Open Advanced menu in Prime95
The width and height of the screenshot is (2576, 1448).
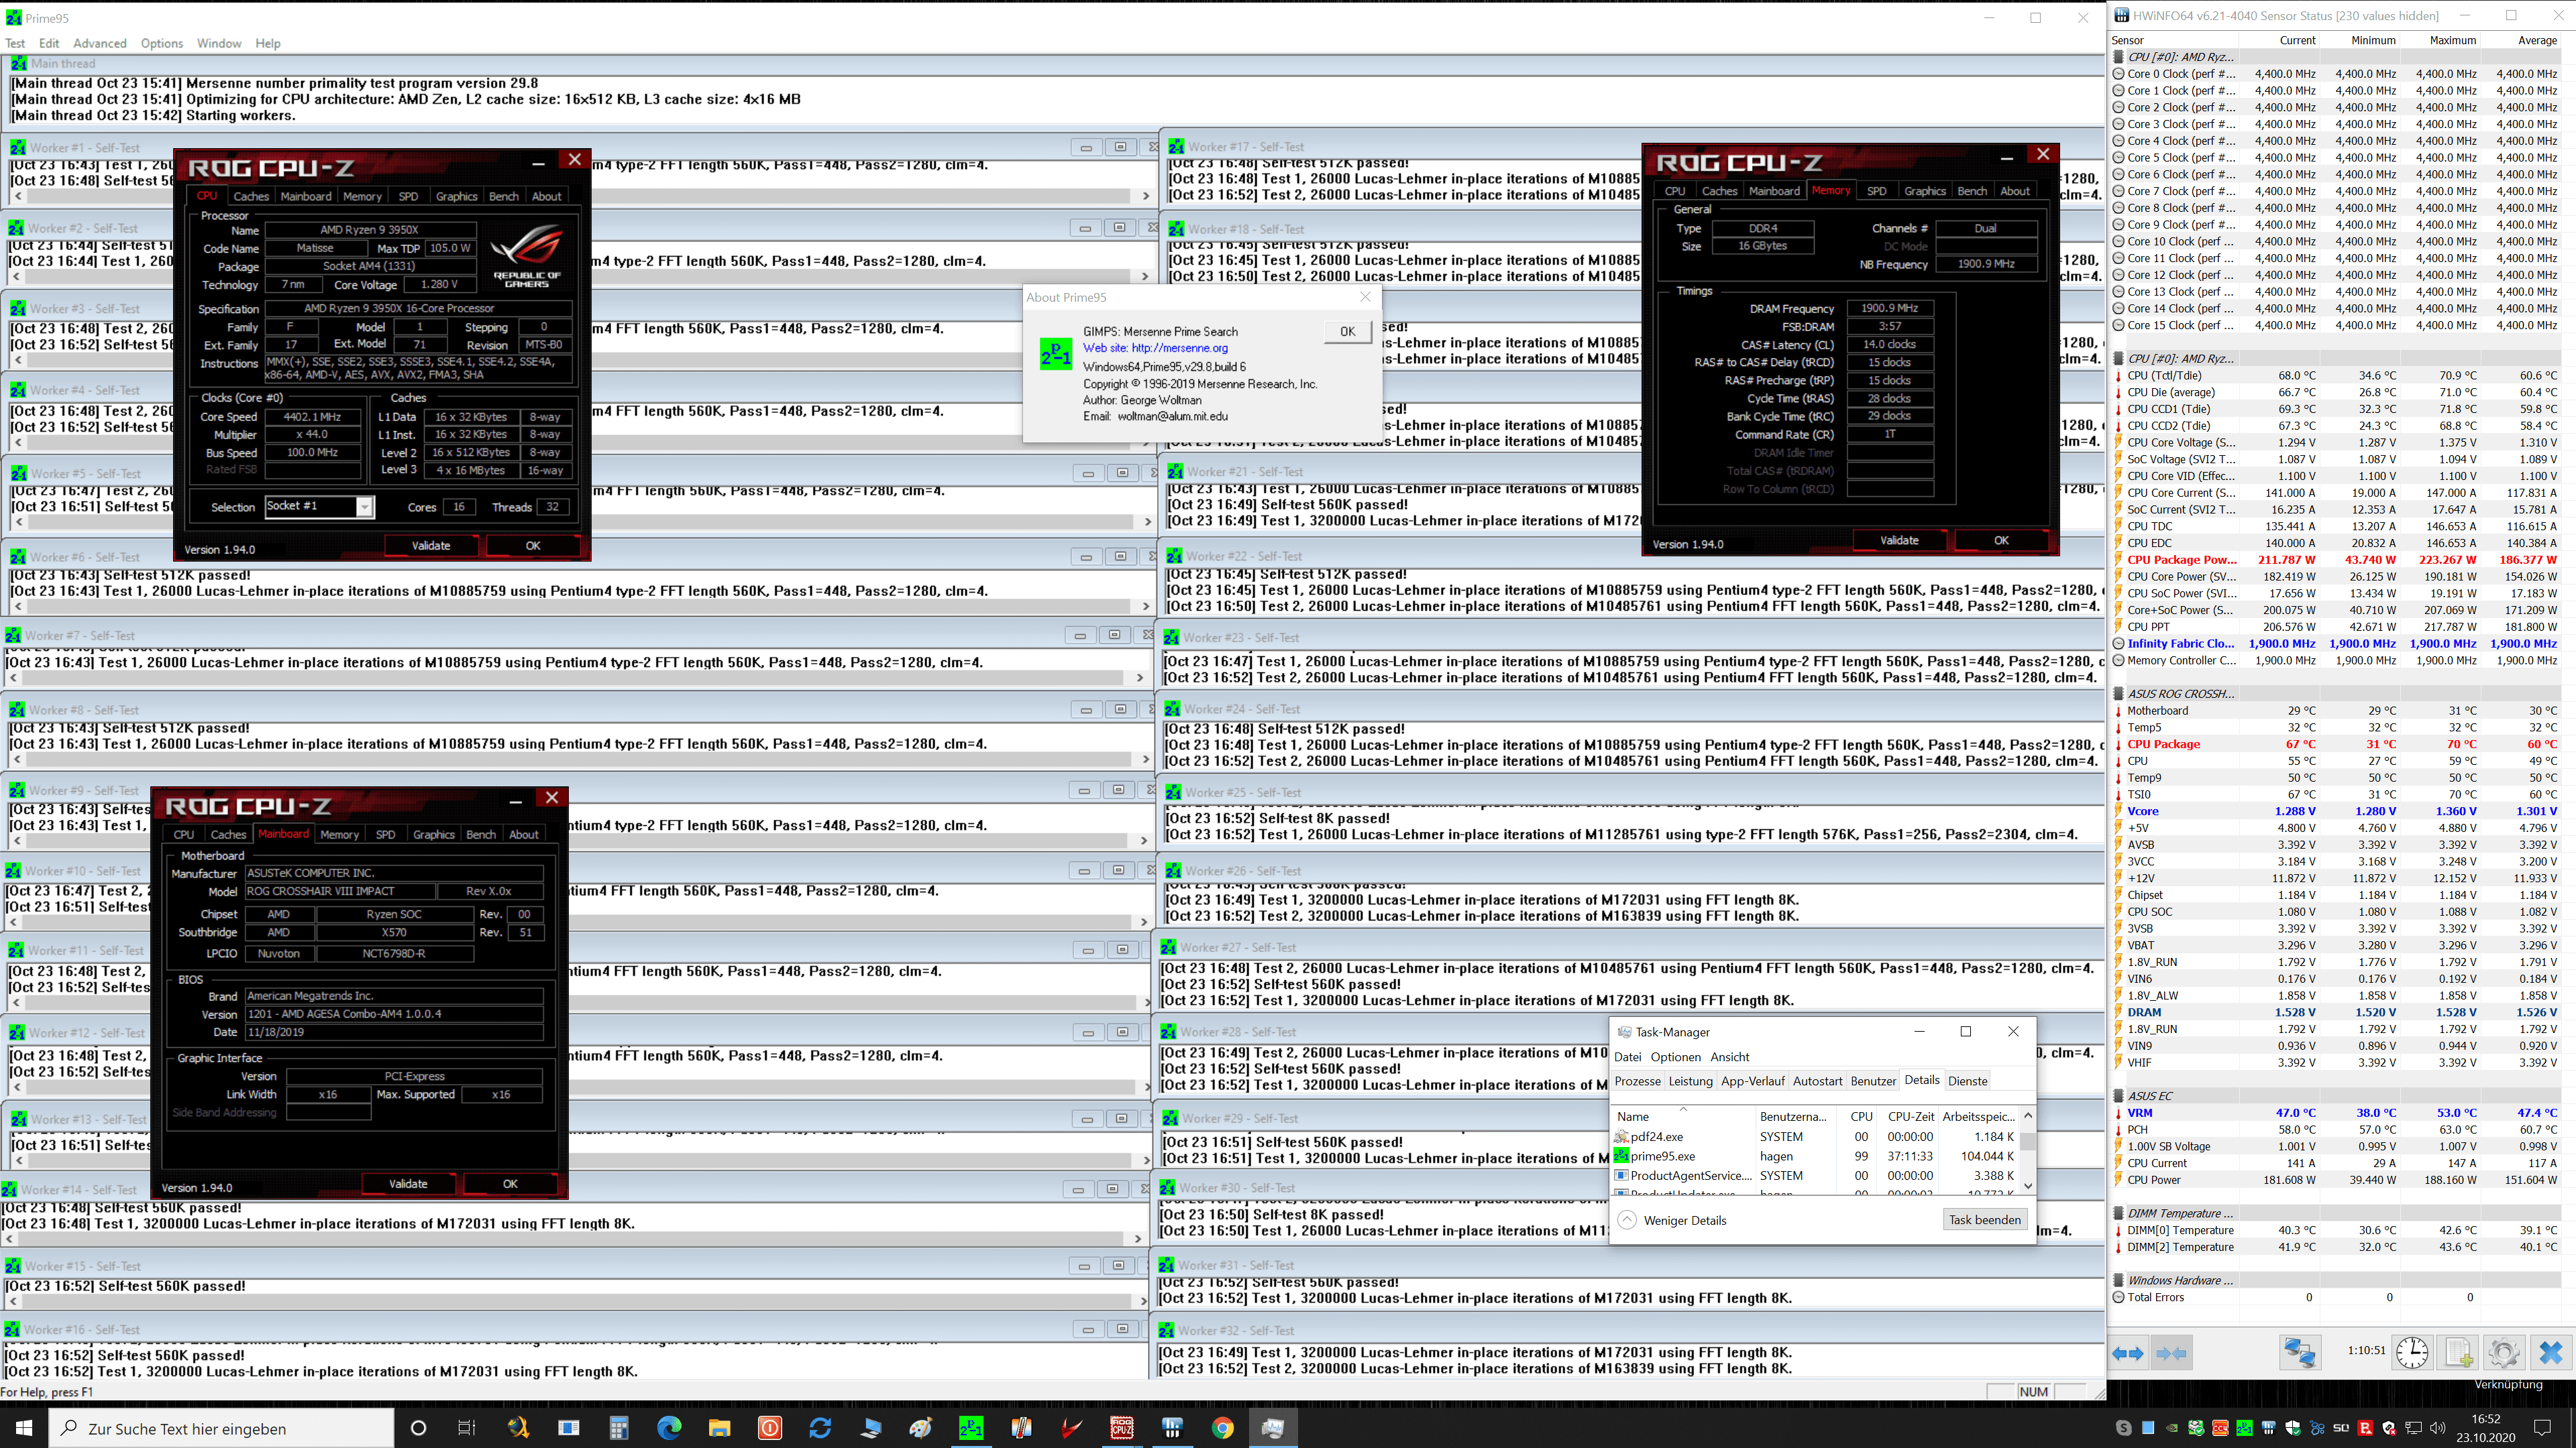pos(99,43)
